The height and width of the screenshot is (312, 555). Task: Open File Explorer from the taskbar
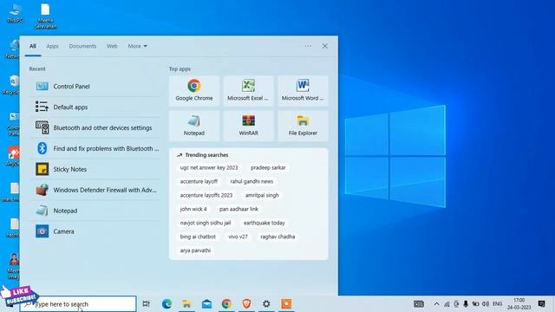[186, 303]
